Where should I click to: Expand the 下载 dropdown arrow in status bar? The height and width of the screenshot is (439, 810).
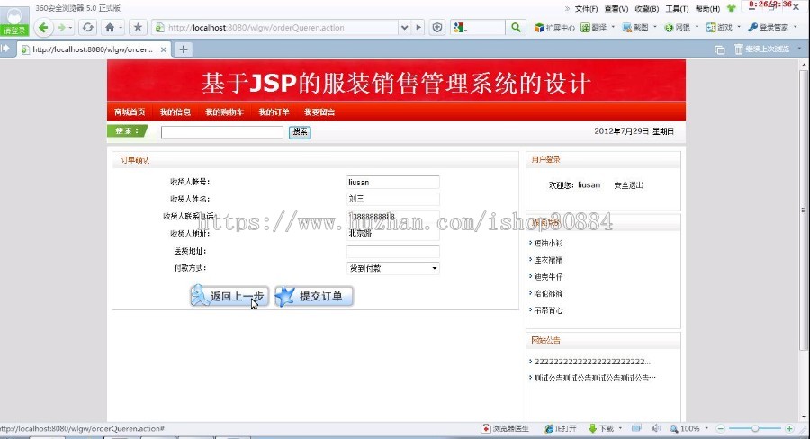[620, 428]
